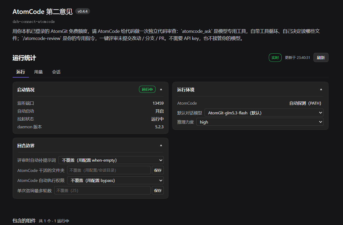The height and width of the screenshot is (225, 343).
Task: Click the 监听端口 value 13459
Action: coord(158,103)
